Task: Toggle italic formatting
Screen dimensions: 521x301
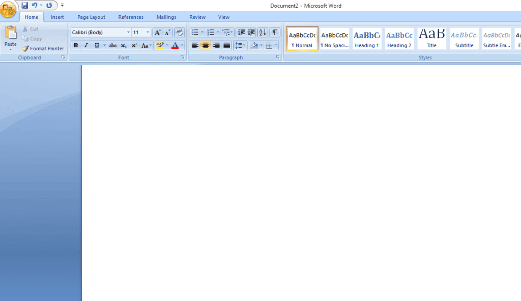Action: coord(86,46)
